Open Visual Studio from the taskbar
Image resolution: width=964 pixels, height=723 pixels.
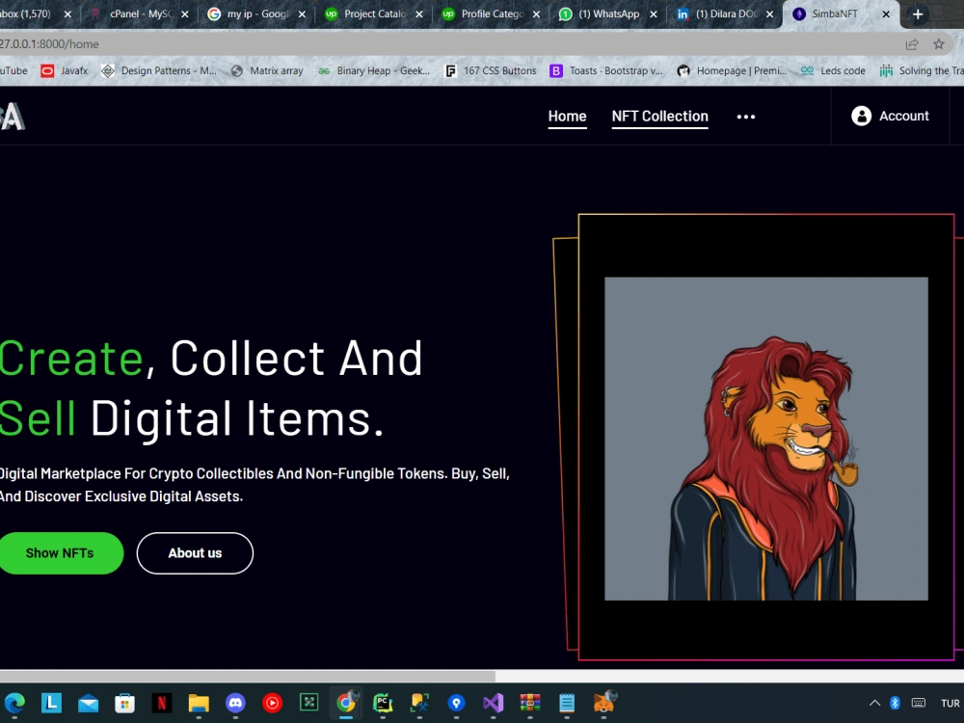coord(493,702)
